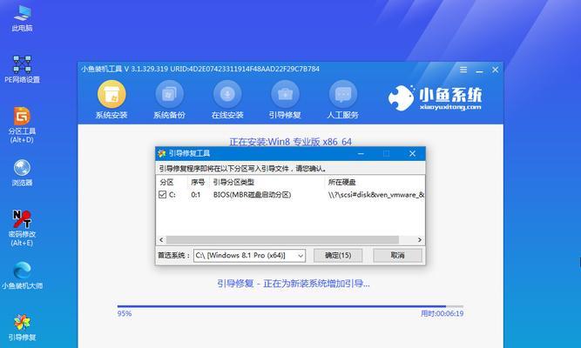This screenshot has height=348, width=581.
Task: Click the horizontal scrollbar thumb
Action: [282, 240]
